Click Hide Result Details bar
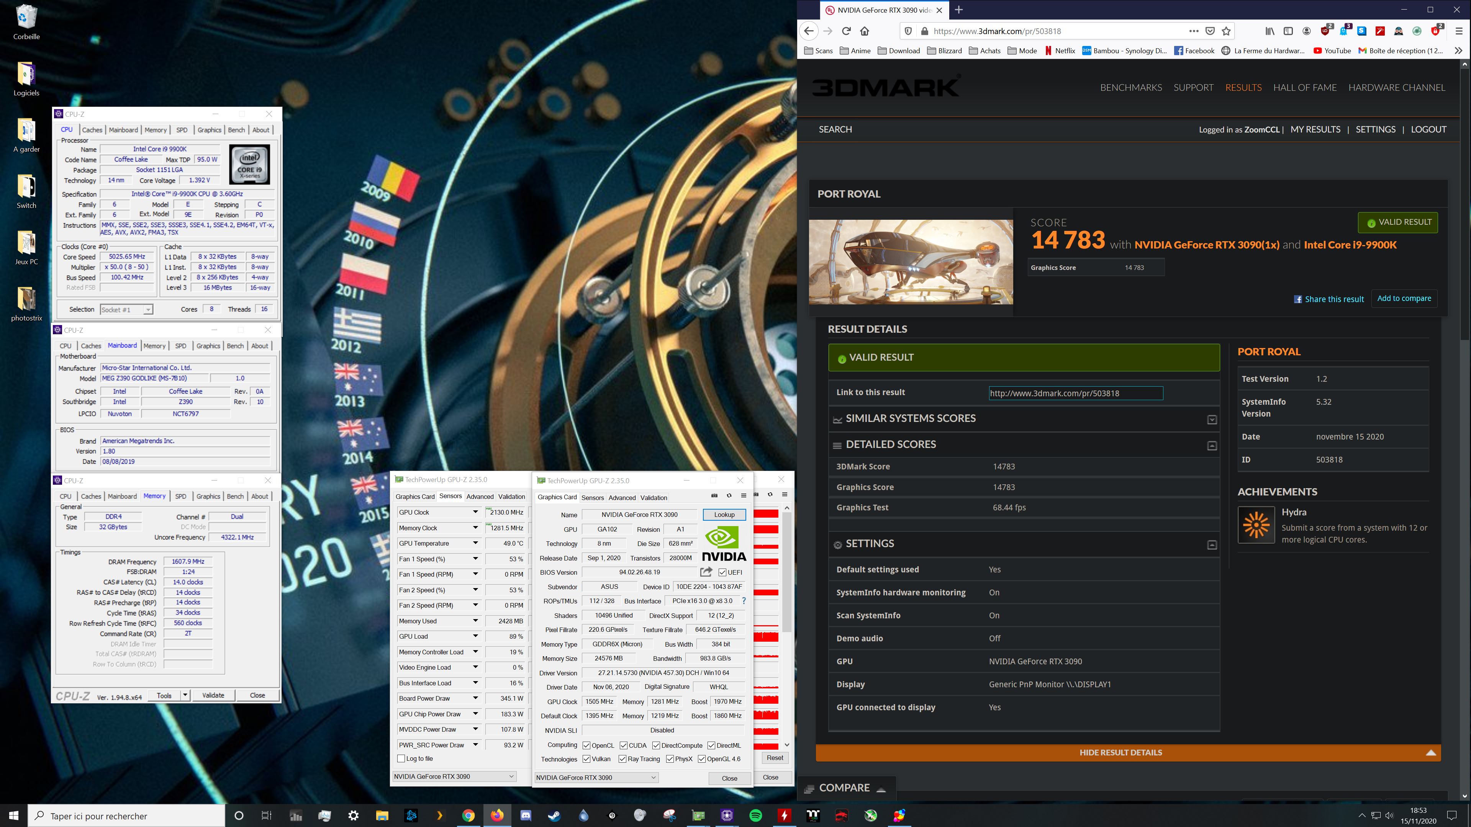Image resolution: width=1471 pixels, height=827 pixels. [1128, 752]
